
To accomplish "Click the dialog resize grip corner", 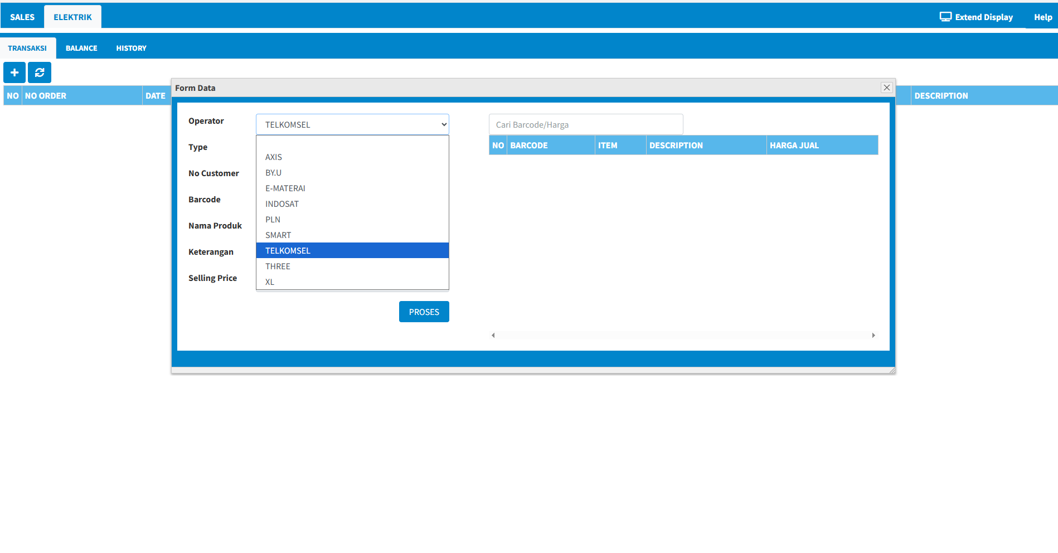I will (892, 370).
